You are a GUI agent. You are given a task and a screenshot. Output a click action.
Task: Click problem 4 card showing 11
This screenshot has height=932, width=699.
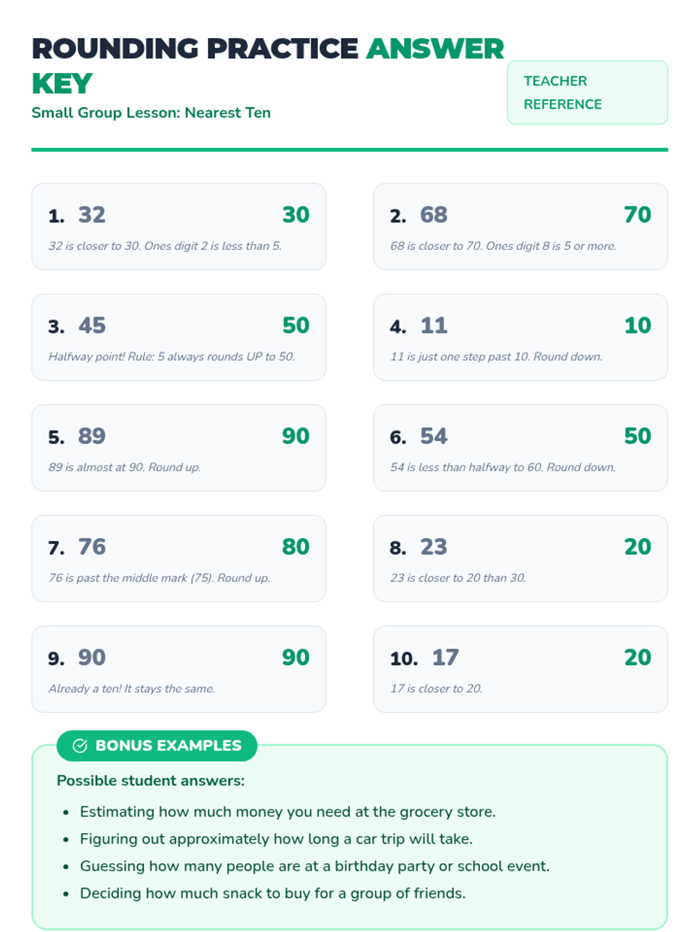(520, 337)
